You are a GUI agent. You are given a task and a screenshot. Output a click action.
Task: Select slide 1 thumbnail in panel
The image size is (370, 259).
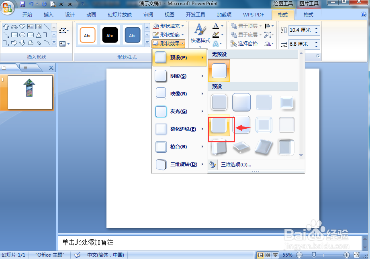click(30, 92)
